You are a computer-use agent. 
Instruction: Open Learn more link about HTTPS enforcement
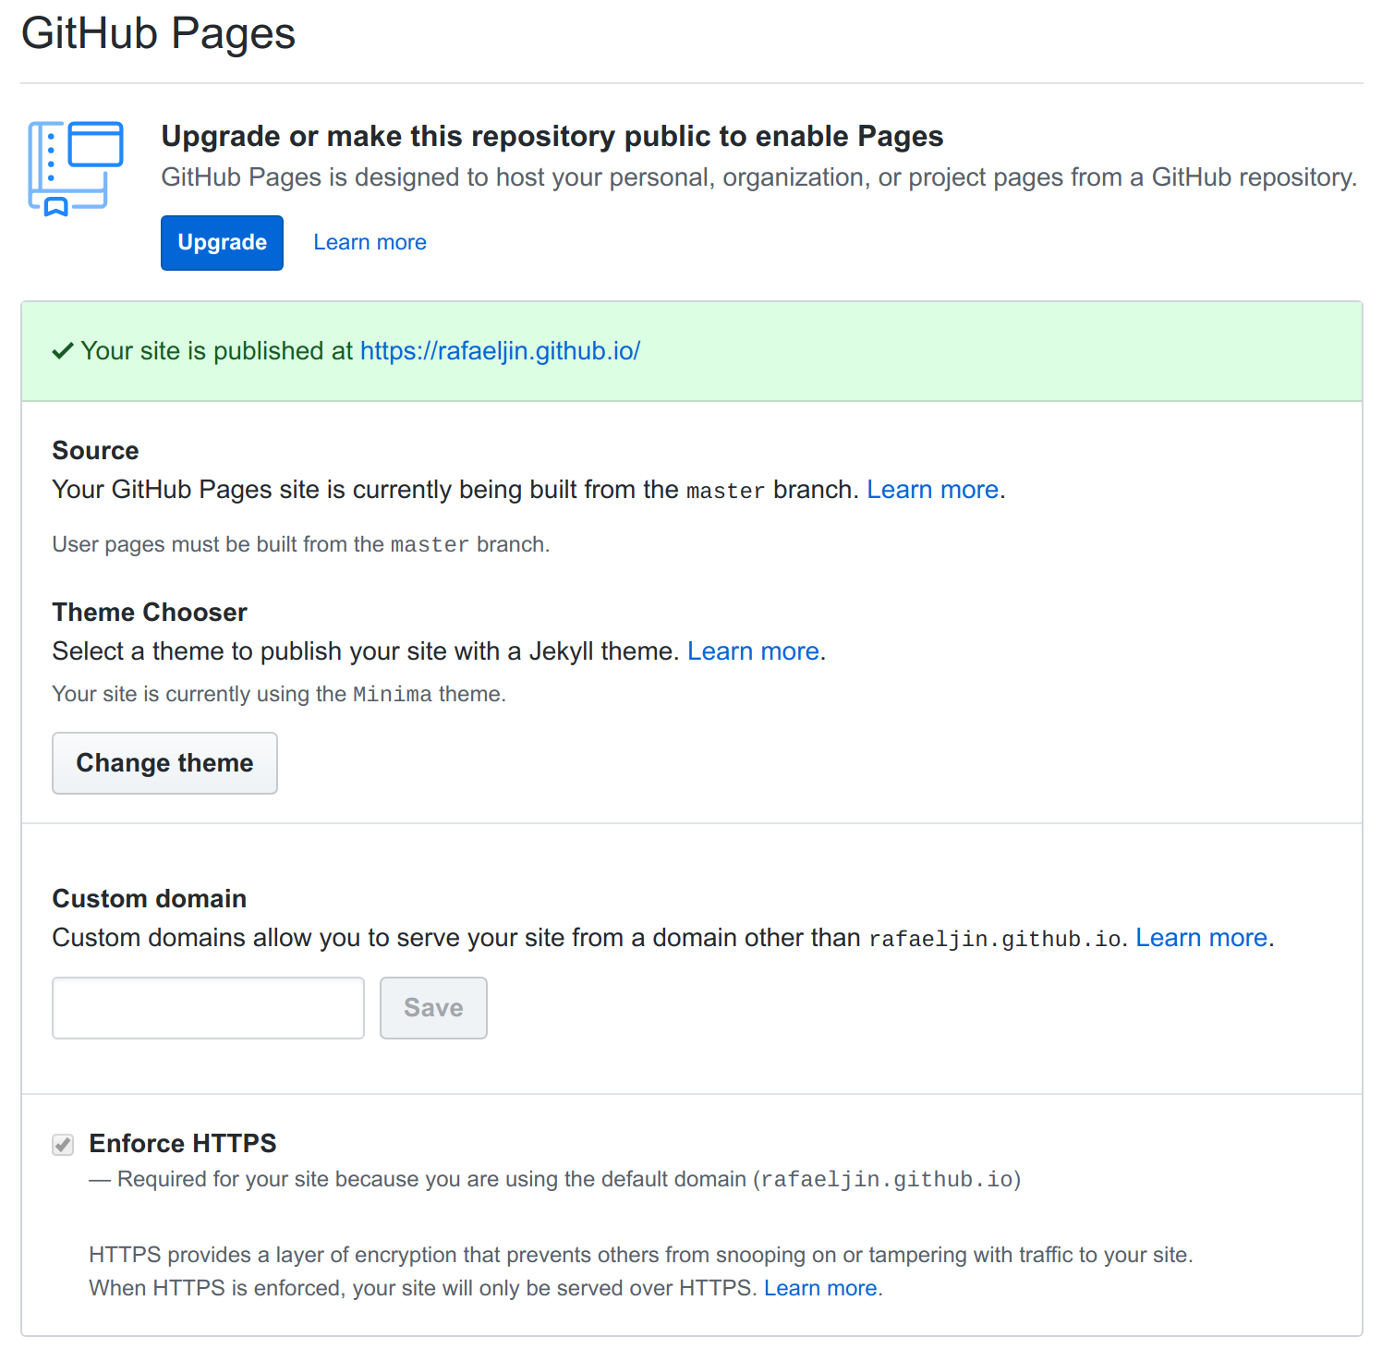(820, 1288)
